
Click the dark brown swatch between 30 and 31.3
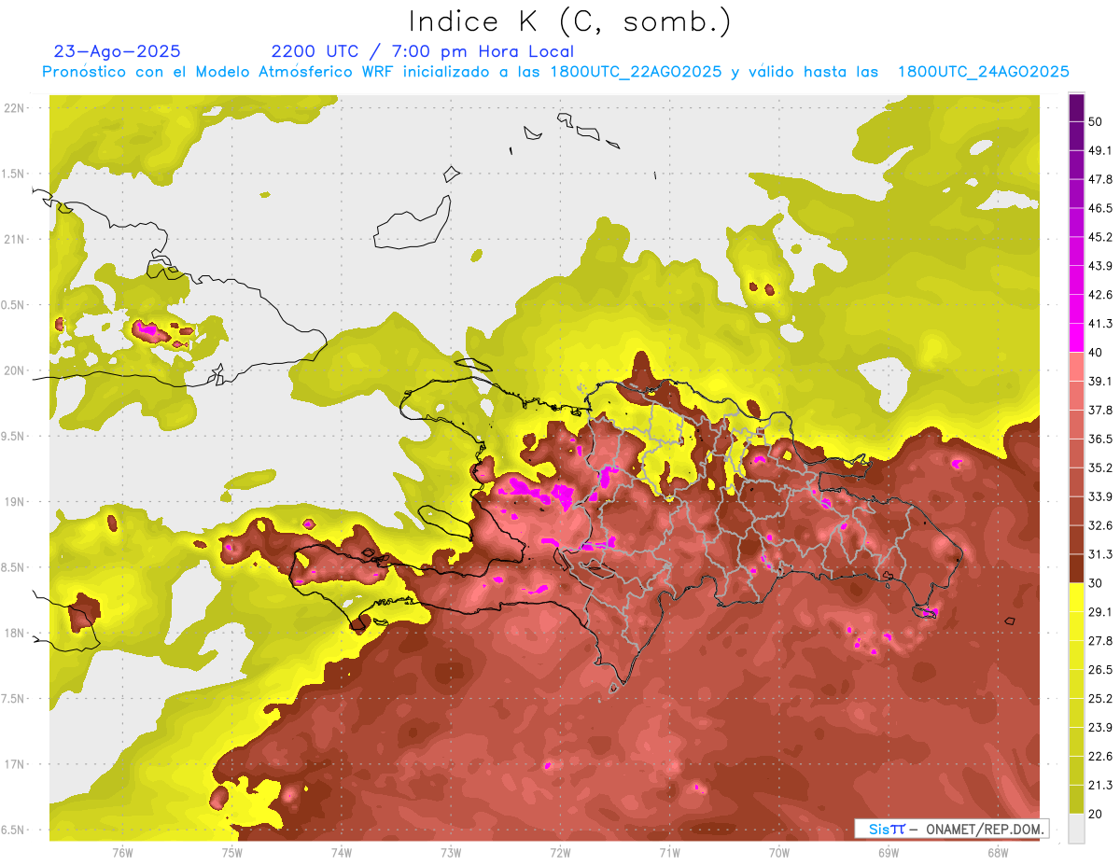coord(1077,568)
